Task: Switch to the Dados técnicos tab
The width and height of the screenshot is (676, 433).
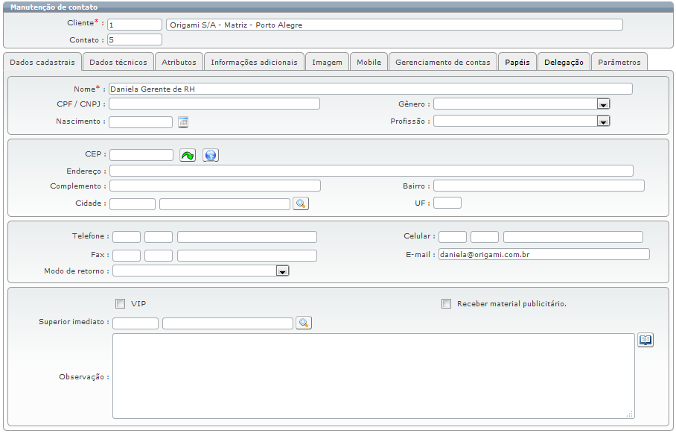Action: point(118,62)
